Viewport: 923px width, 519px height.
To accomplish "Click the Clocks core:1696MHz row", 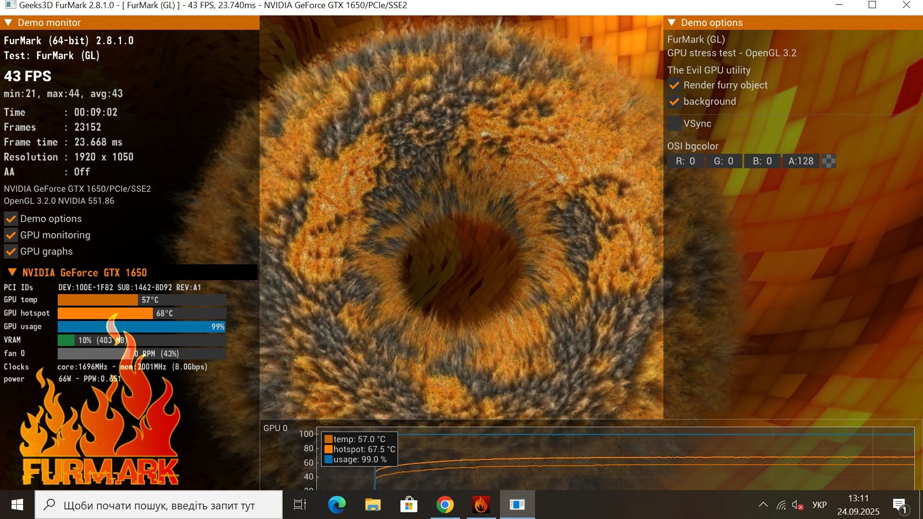I will tap(106, 367).
